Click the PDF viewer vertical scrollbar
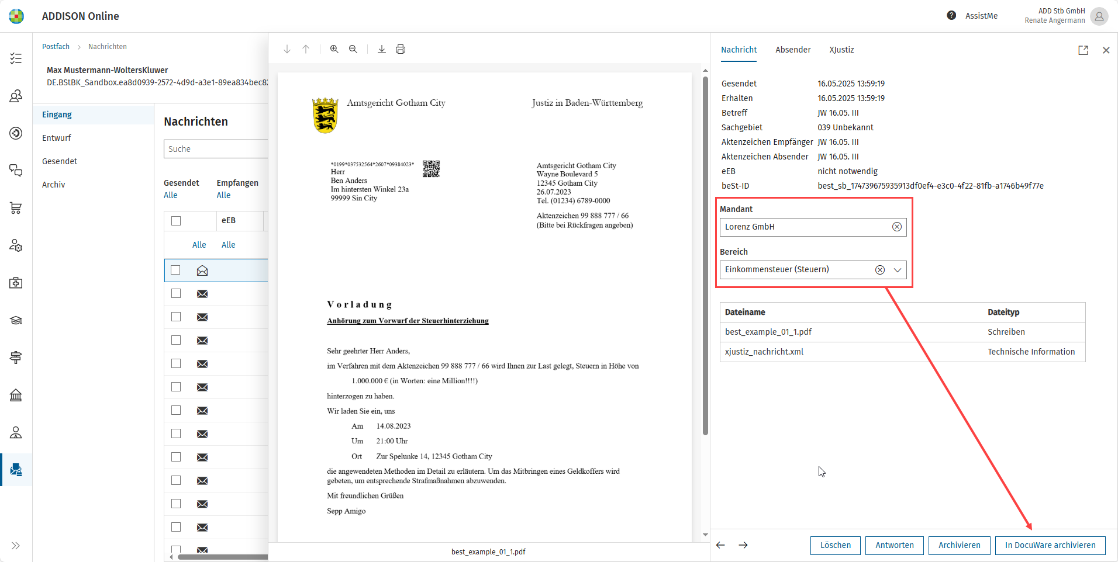This screenshot has width=1118, height=562. (705, 256)
